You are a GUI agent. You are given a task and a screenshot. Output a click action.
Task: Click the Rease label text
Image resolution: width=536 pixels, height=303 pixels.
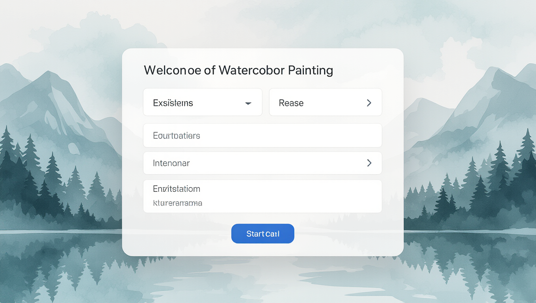coord(291,103)
